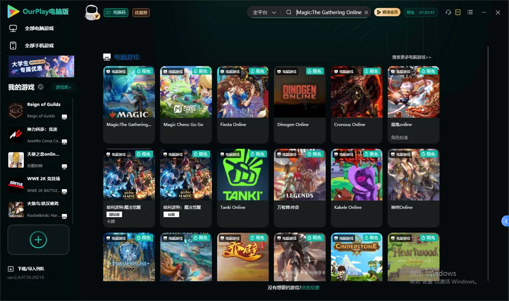
Task: Open the 游戏库> link
Action: 63,87
